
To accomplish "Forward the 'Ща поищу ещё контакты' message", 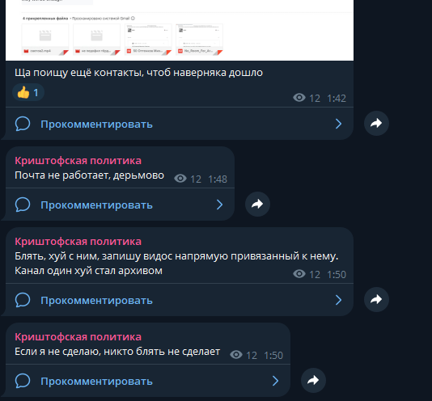I will coord(376,123).
